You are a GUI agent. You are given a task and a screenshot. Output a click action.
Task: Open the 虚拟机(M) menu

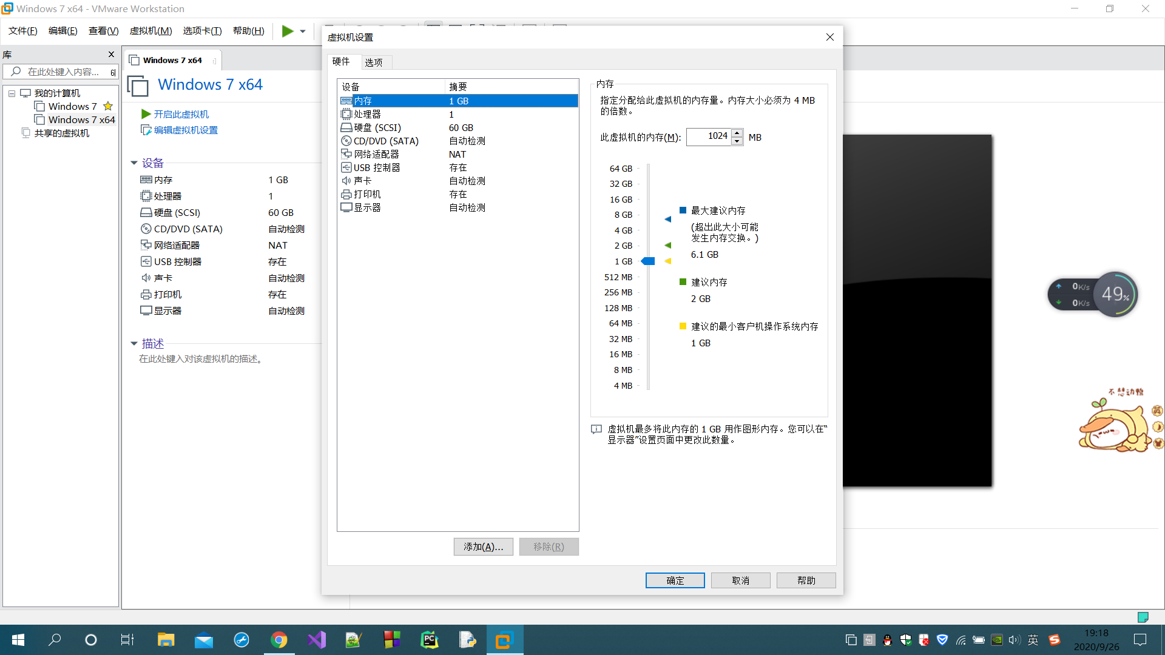pyautogui.click(x=150, y=30)
